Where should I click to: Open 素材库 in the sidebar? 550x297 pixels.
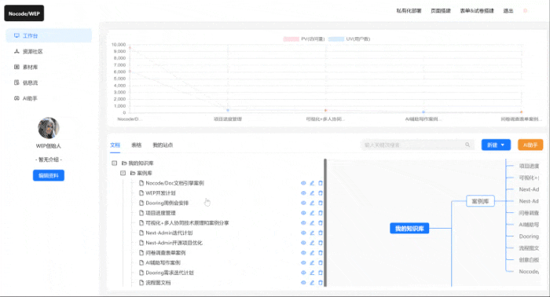click(x=49, y=67)
